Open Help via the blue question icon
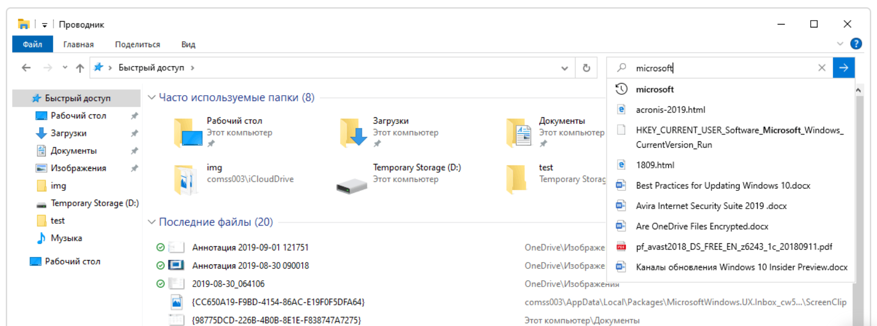Image resolution: width=877 pixels, height=326 pixels. [856, 44]
